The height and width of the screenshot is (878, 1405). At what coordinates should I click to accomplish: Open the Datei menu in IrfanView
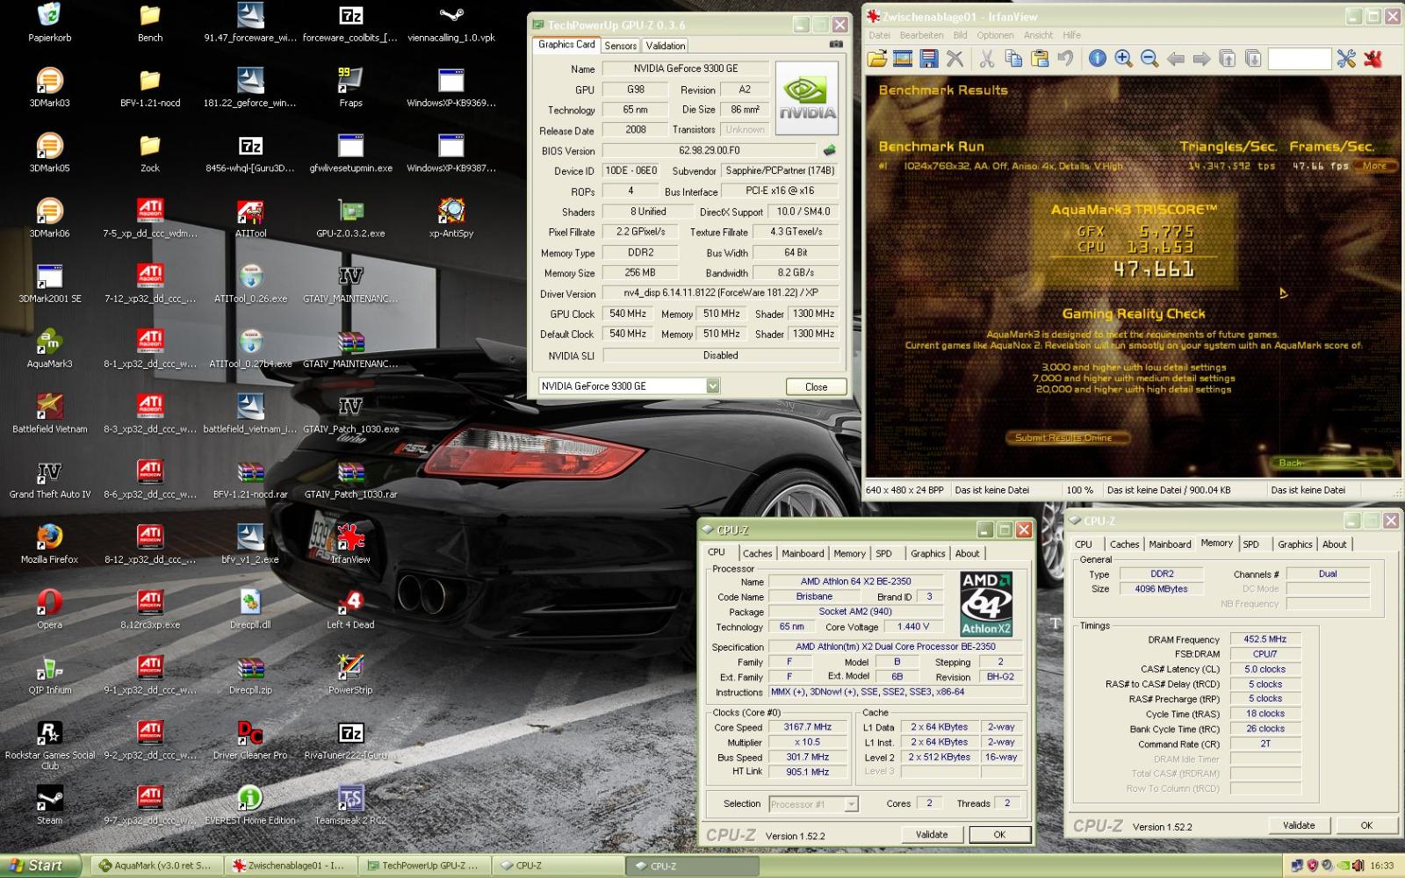[879, 35]
